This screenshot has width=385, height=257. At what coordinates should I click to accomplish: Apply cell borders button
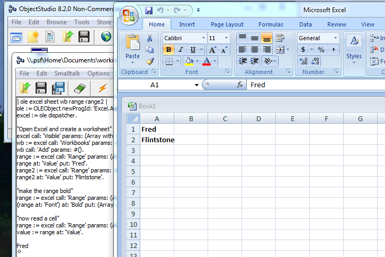tap(169, 61)
